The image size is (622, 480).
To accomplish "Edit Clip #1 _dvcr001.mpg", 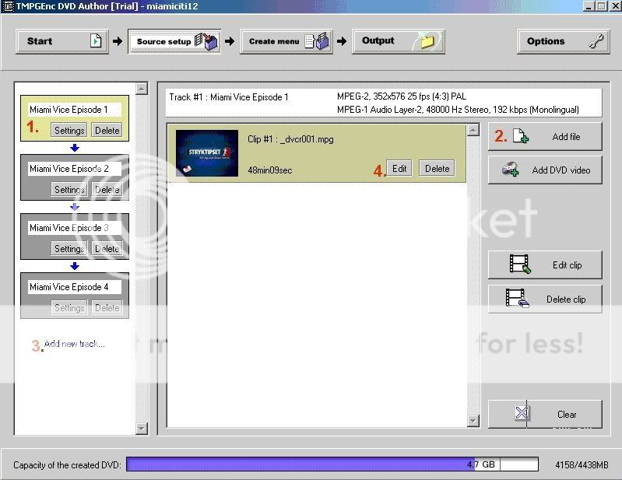I will pos(399,168).
